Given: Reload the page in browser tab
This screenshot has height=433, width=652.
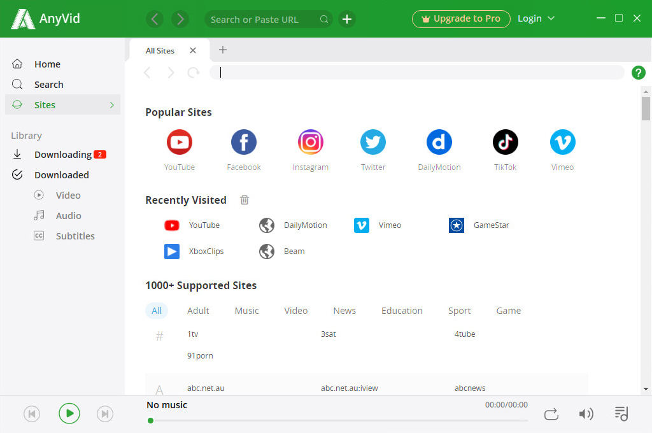Looking at the screenshot, I should [194, 73].
